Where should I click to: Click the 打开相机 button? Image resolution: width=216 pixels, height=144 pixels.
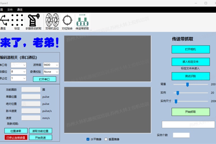[190, 49]
